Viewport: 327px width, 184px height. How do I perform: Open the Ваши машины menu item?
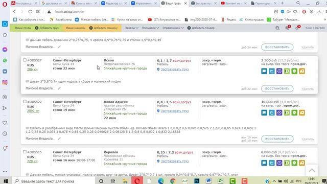[x=76, y=28]
